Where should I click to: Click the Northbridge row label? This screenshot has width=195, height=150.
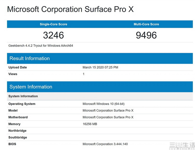tap(17, 131)
